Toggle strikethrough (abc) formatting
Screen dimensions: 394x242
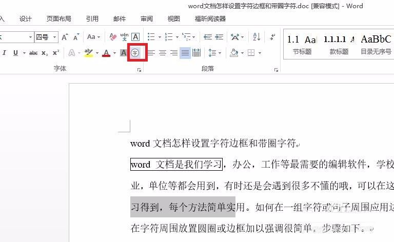coord(33,53)
